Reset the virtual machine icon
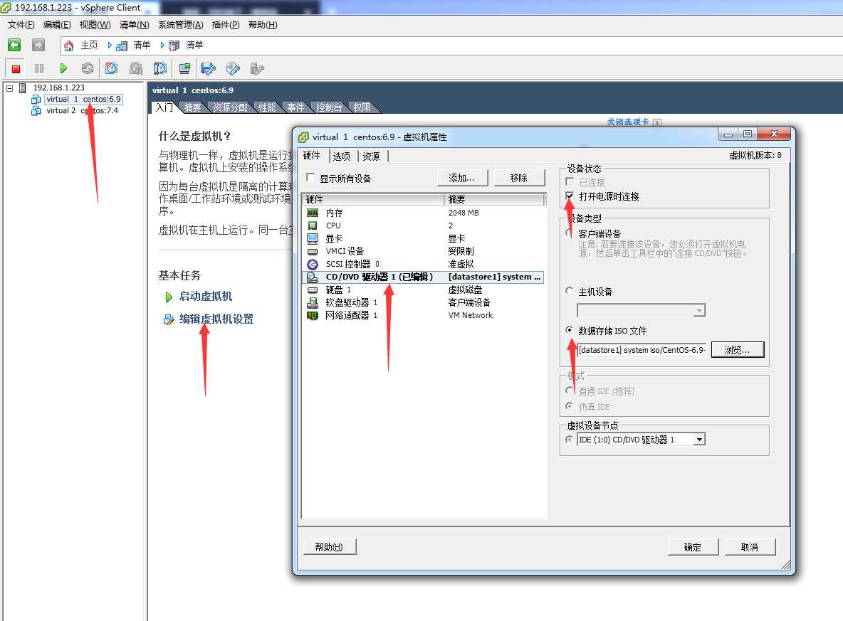 click(x=87, y=69)
